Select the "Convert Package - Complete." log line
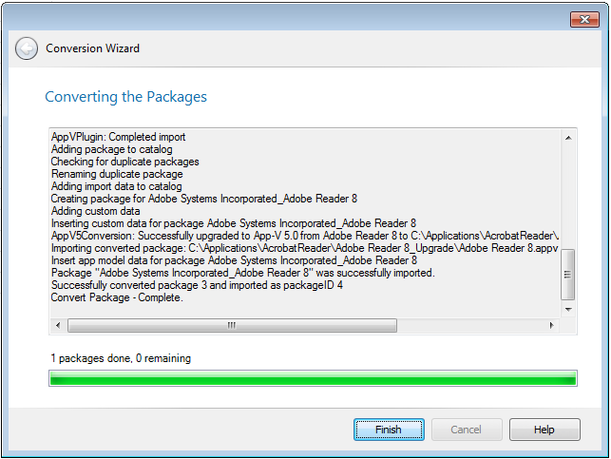Screen dimensions: 611x459 (x=116, y=297)
